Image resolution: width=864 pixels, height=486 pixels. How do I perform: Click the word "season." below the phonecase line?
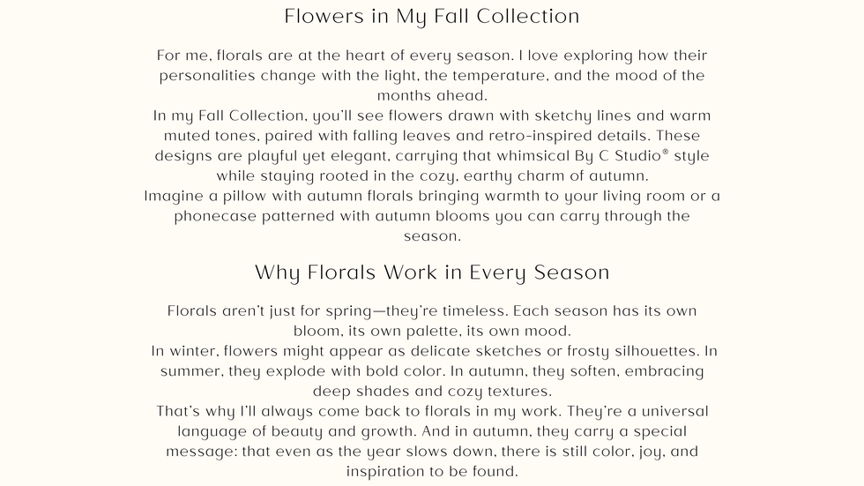pos(432,236)
